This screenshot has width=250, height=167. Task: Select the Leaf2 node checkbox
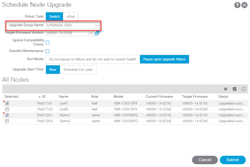(x=7, y=109)
